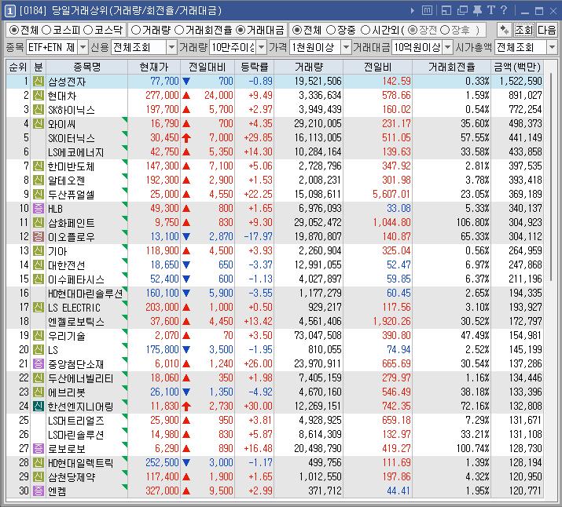Click the 신 badge on the 삼천당제약 row
The image size is (562, 507).
tap(39, 476)
